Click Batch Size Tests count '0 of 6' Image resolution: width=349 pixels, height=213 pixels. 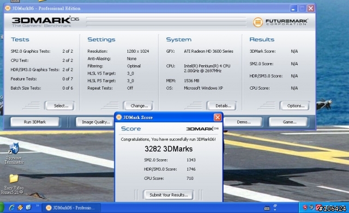68,88
